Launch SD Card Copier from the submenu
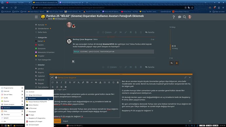The width and height of the screenshot is (226, 127). coord(39,125)
